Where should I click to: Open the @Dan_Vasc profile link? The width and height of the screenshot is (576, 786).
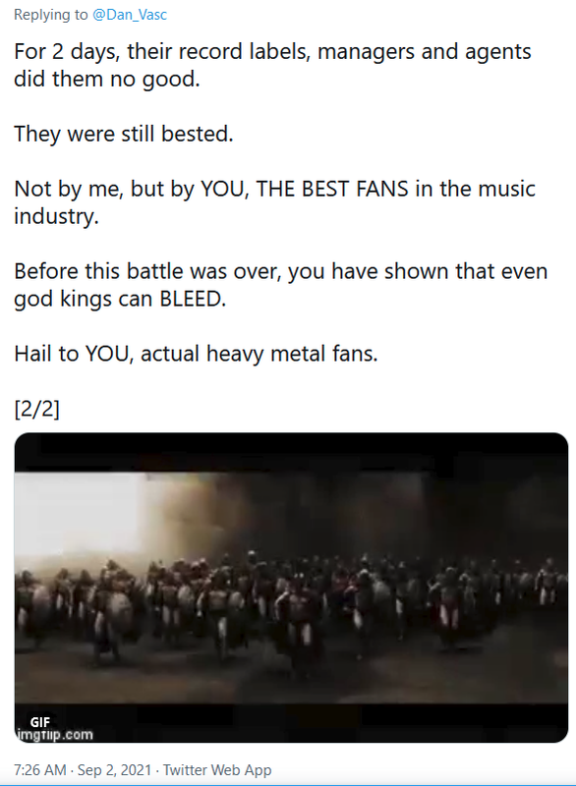130,15
